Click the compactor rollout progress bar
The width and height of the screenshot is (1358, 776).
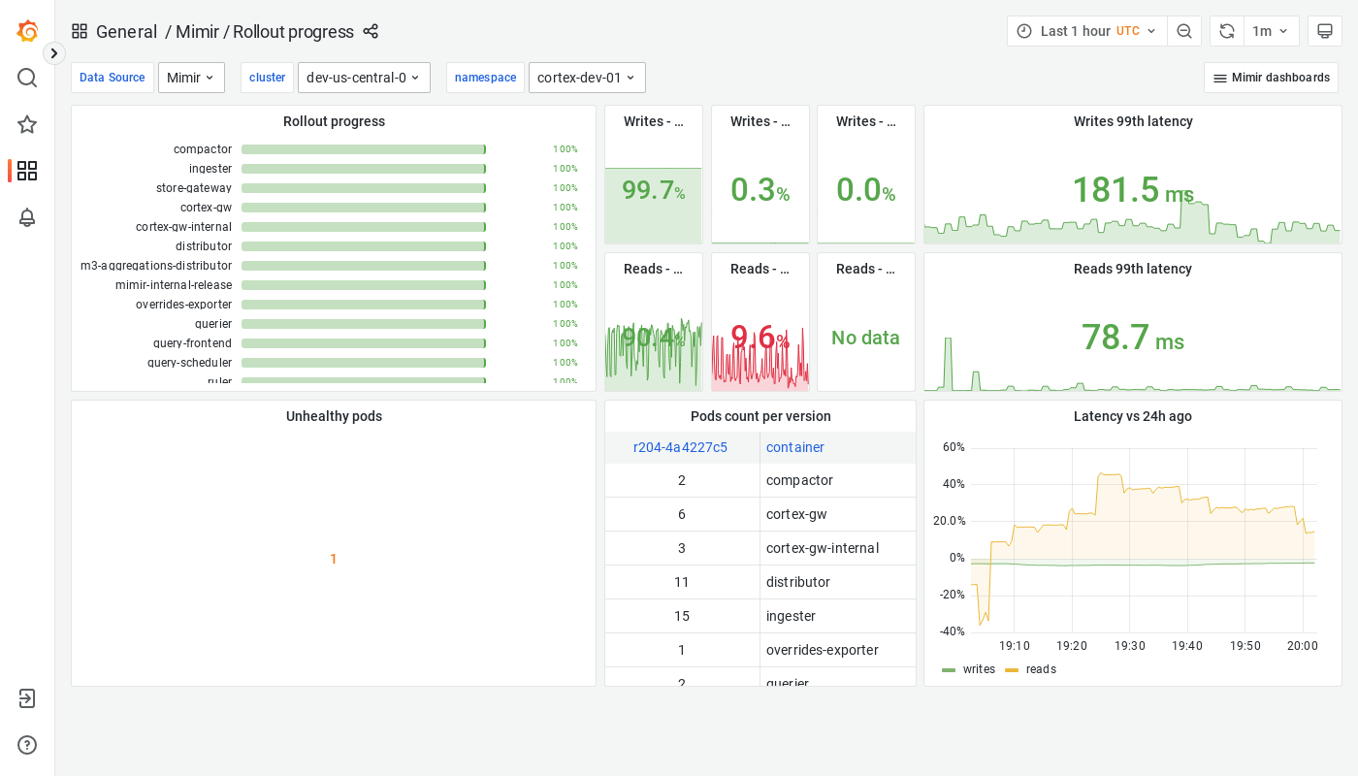point(363,148)
